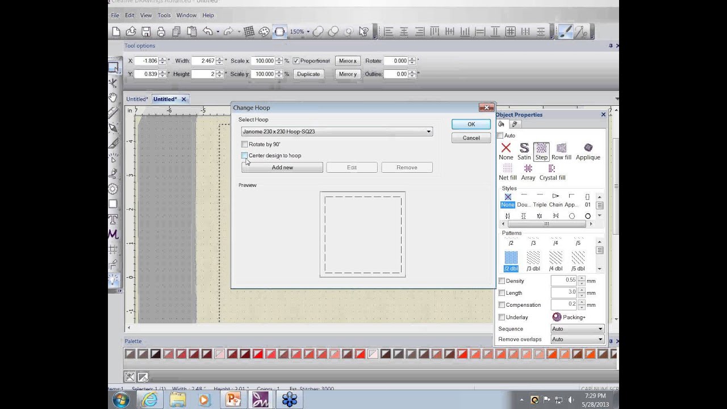Screen dimensions: 727x409
Task: Click the Save floppy disk icon
Action: click(x=146, y=32)
